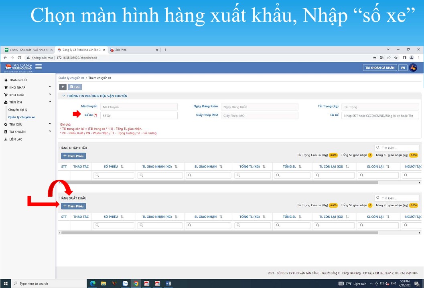Open TRANG CHỦ in the sidebar

[x=18, y=80]
